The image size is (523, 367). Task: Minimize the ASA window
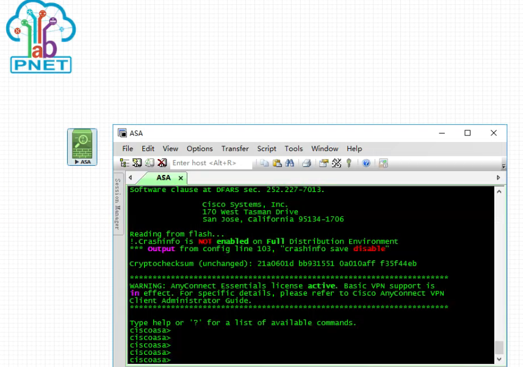tap(442, 133)
